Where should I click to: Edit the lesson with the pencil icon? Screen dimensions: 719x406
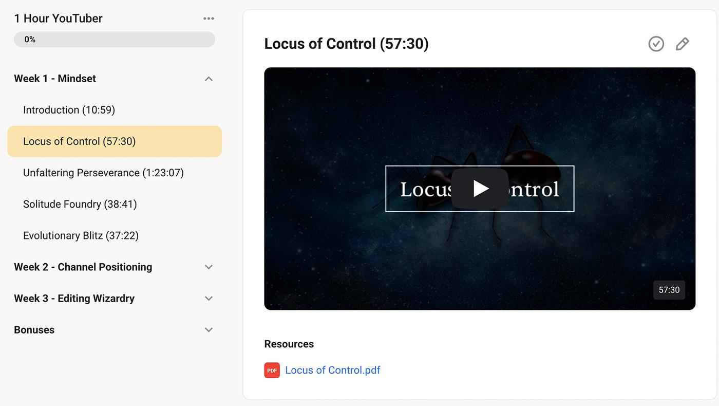(682, 44)
